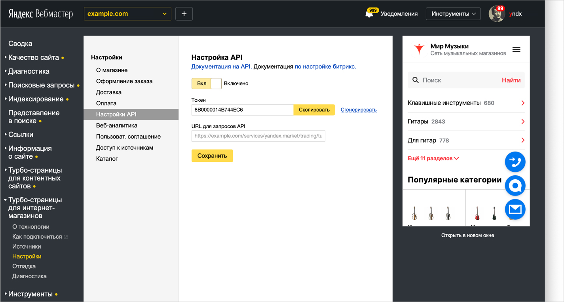Select Настройки API settings item
Image resolution: width=564 pixels, height=302 pixels.
point(131,114)
